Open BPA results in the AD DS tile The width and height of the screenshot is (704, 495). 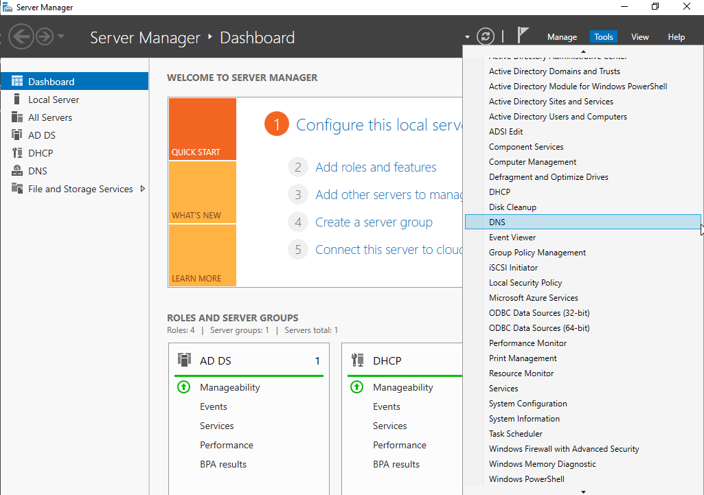point(223,465)
